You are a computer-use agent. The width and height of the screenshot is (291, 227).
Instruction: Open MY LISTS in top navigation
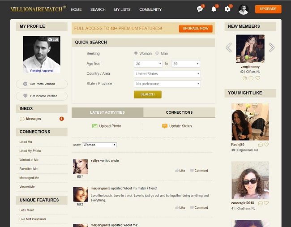tap(122, 9)
